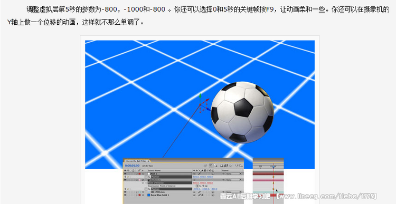This screenshot has width=396, height=204.
Task: Click Null 1 position value 500.0, 400.0, 400.0
Action: tap(203, 177)
